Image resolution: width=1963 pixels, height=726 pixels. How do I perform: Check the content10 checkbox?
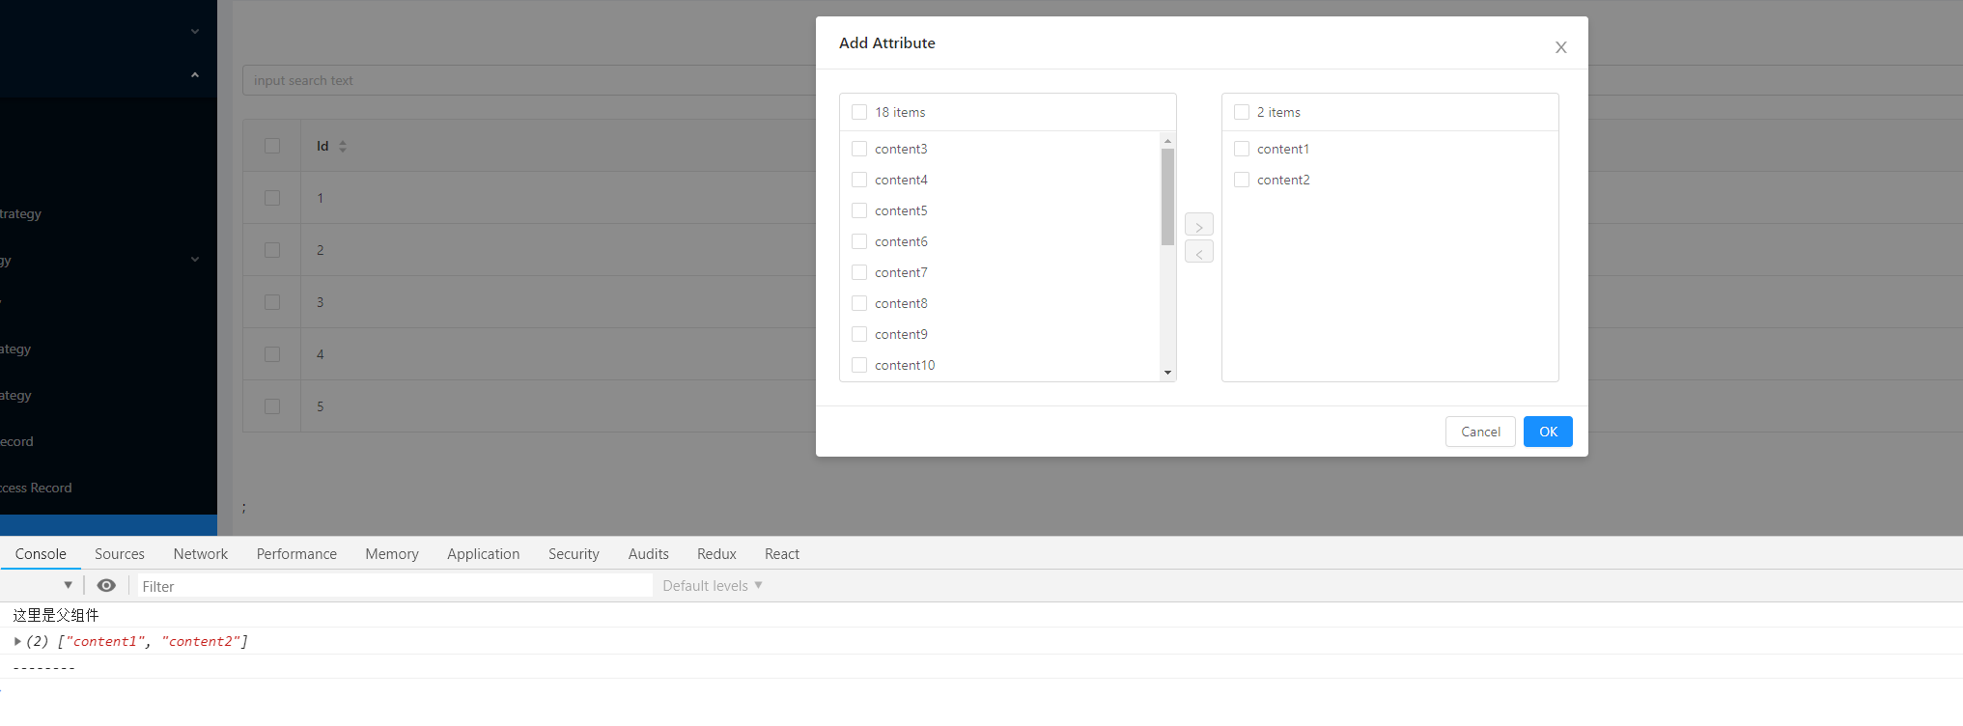[x=859, y=365]
